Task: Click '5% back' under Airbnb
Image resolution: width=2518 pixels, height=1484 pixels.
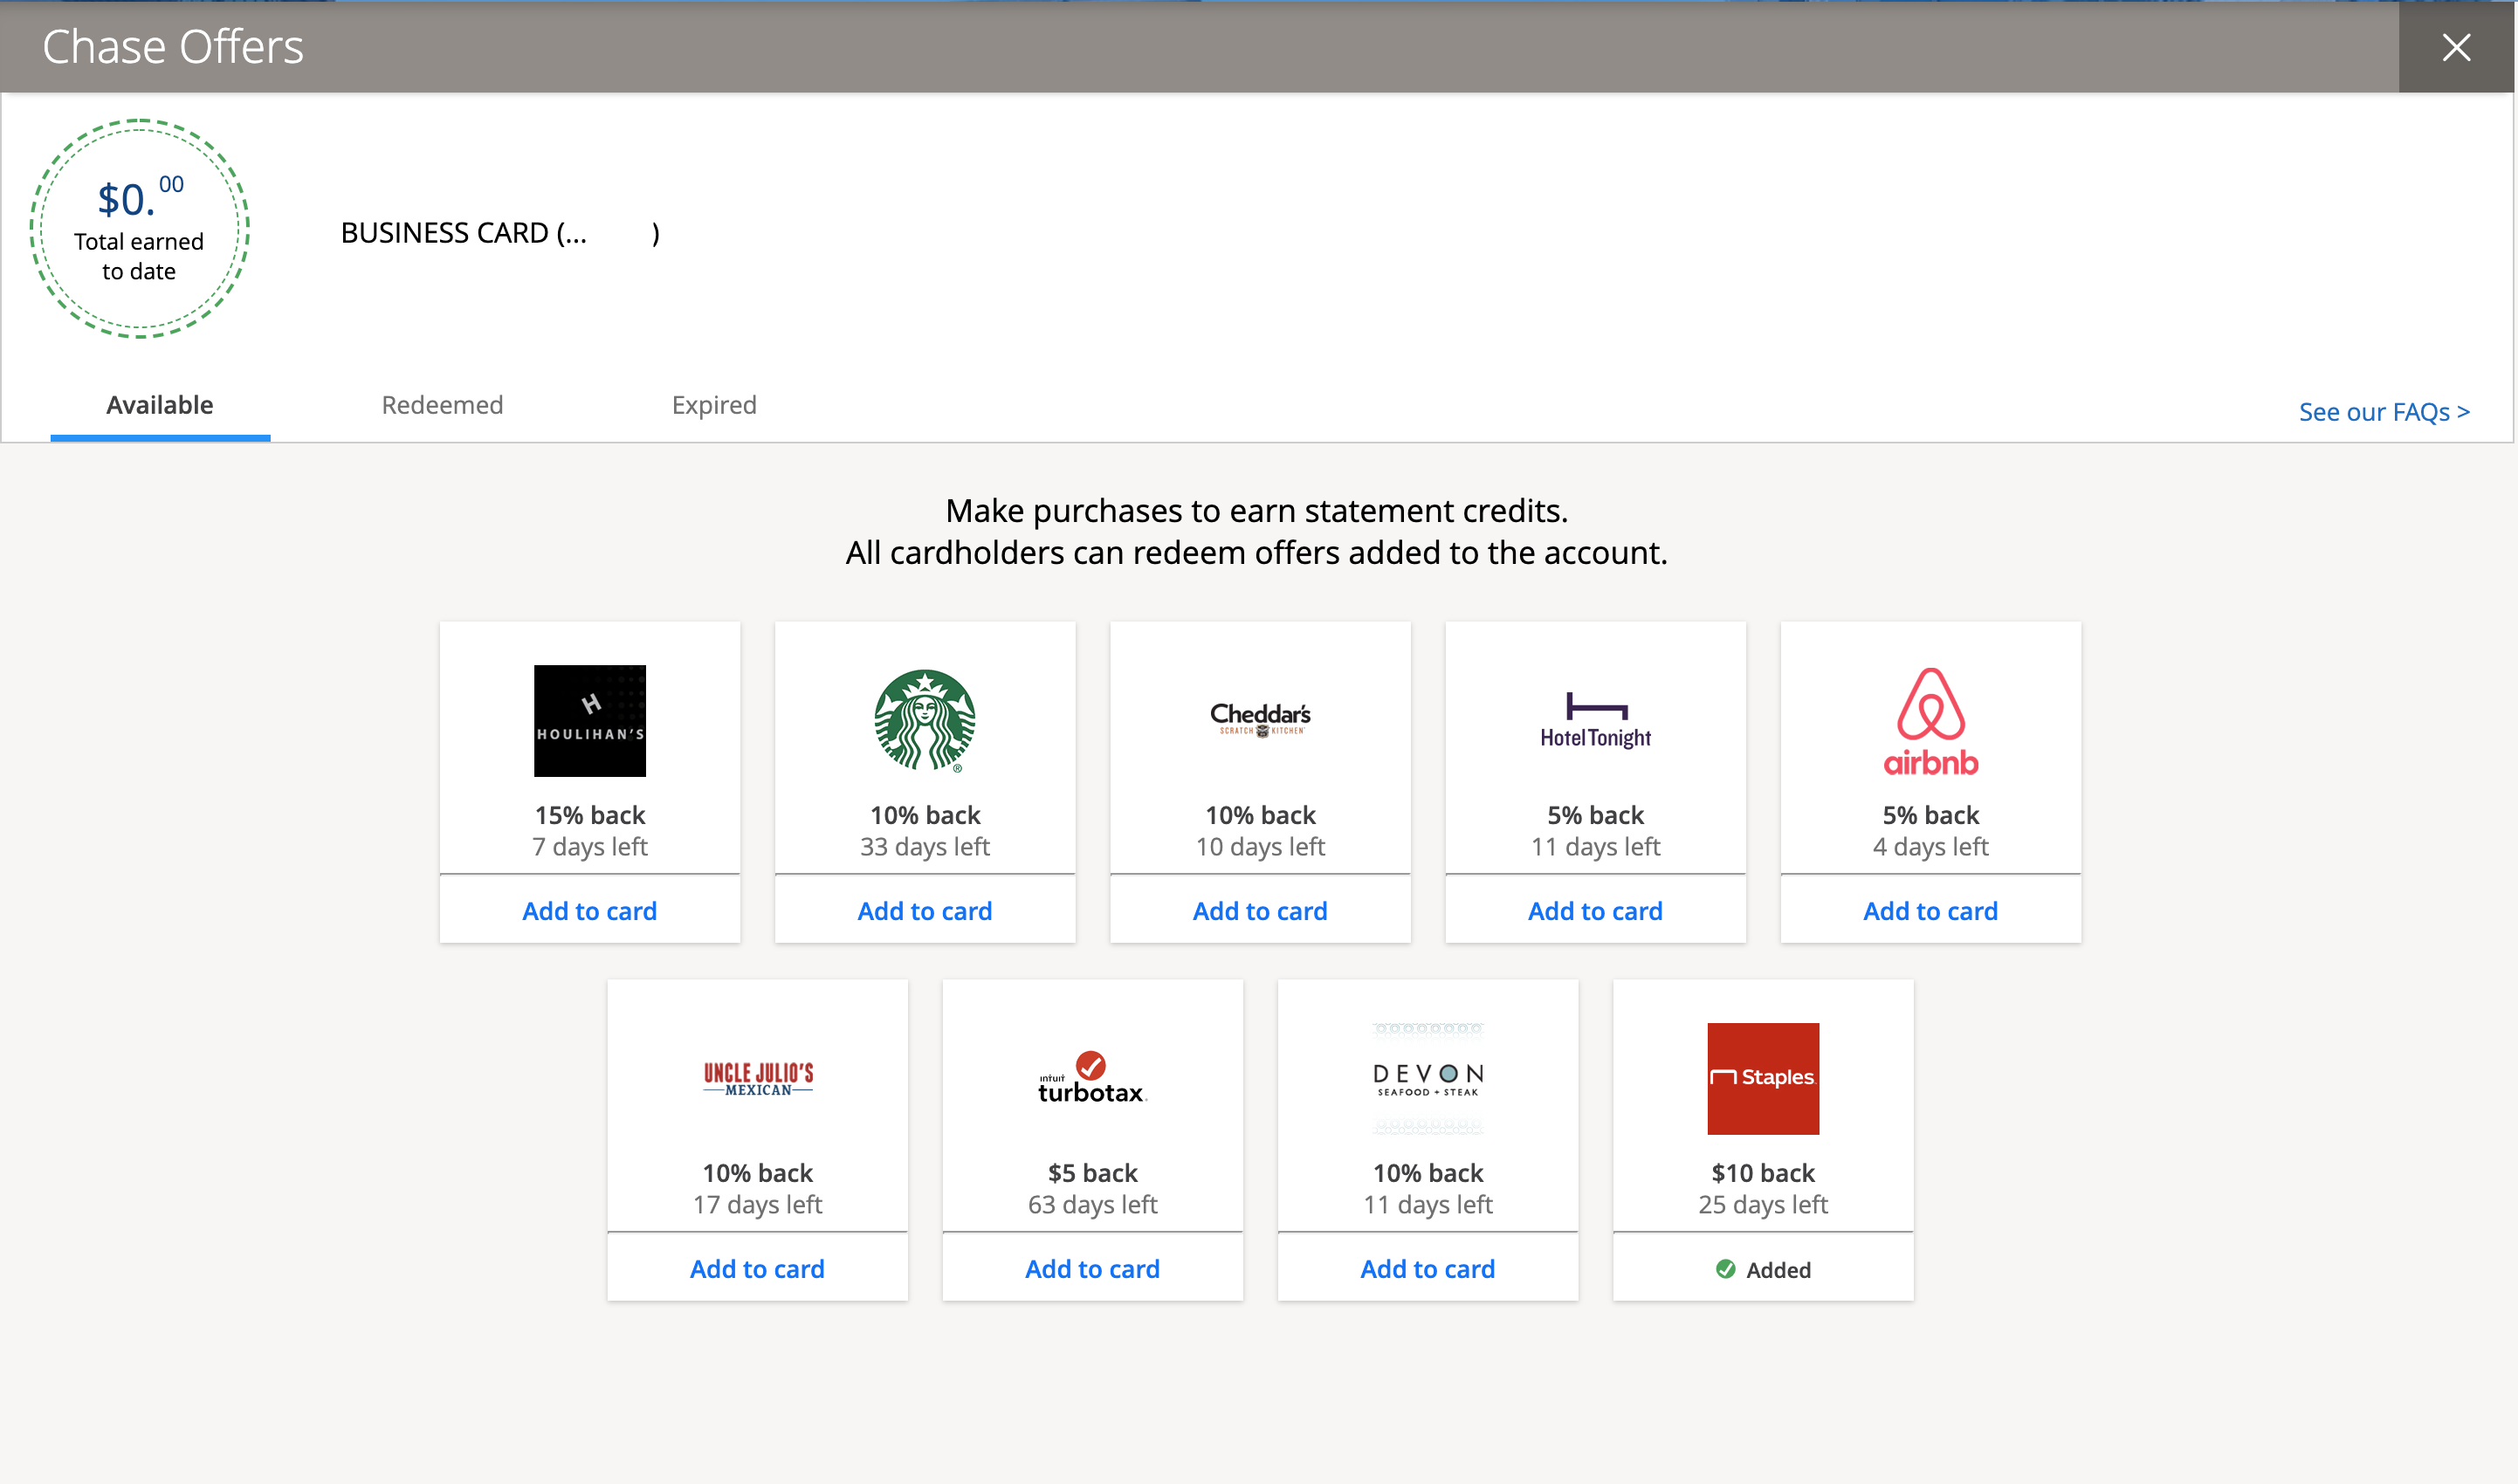Action: tap(1930, 815)
